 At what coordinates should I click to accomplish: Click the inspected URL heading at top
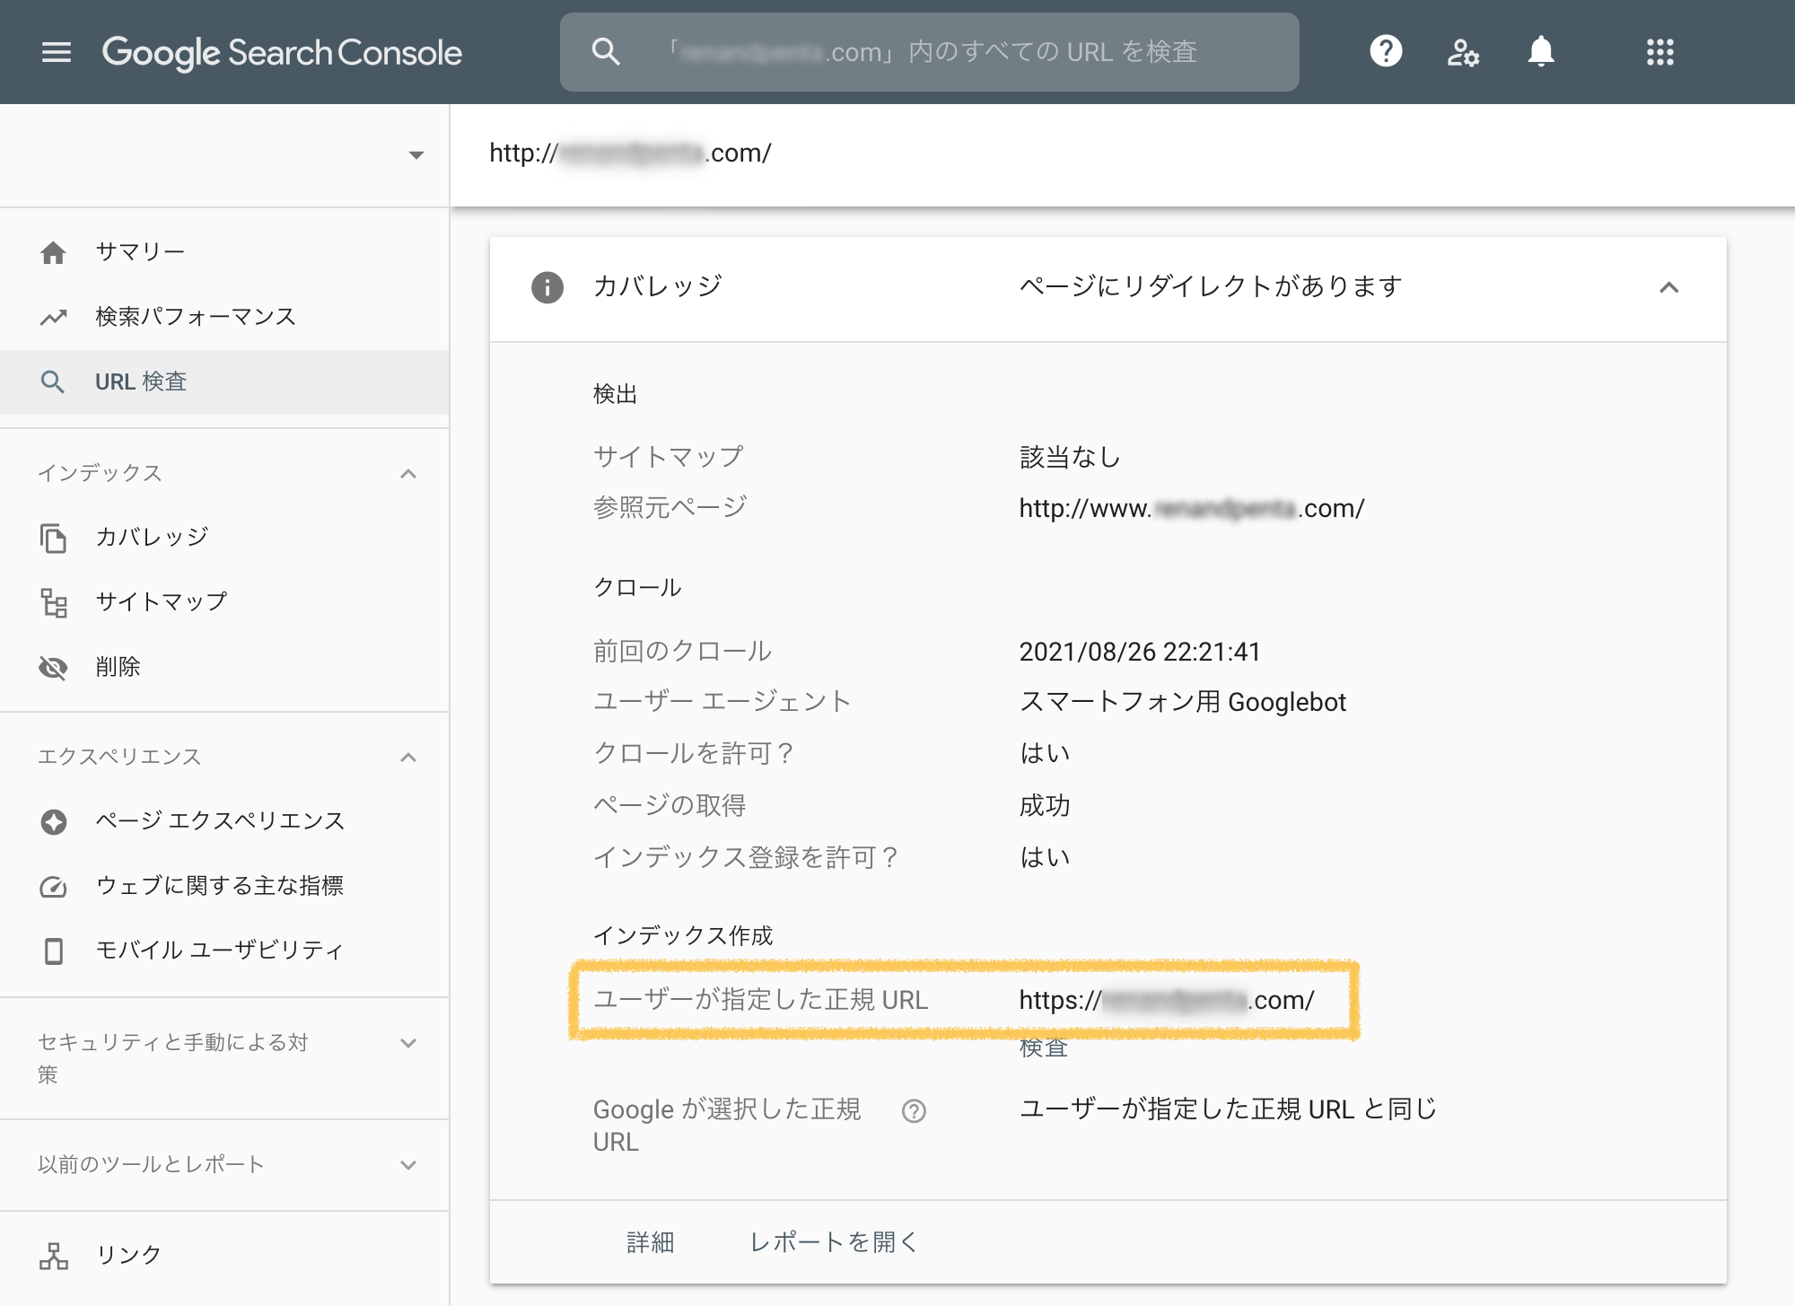click(x=630, y=153)
